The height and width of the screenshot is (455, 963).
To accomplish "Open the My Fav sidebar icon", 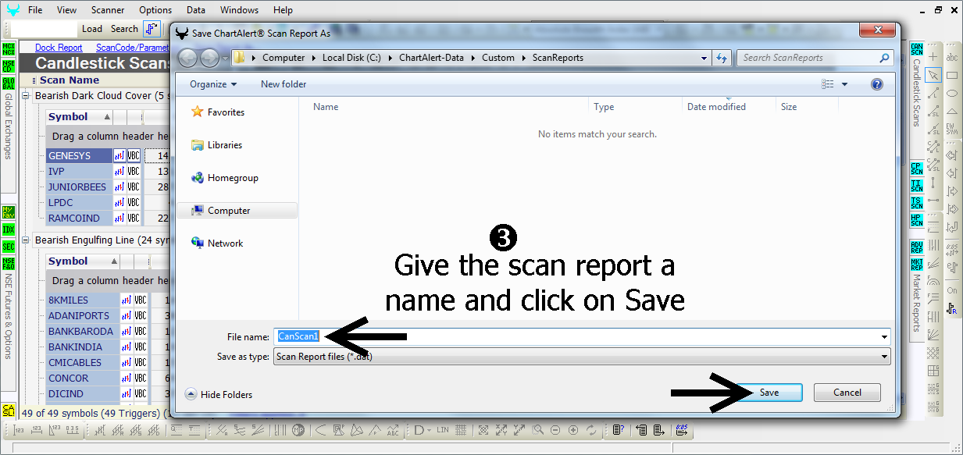I will (9, 212).
